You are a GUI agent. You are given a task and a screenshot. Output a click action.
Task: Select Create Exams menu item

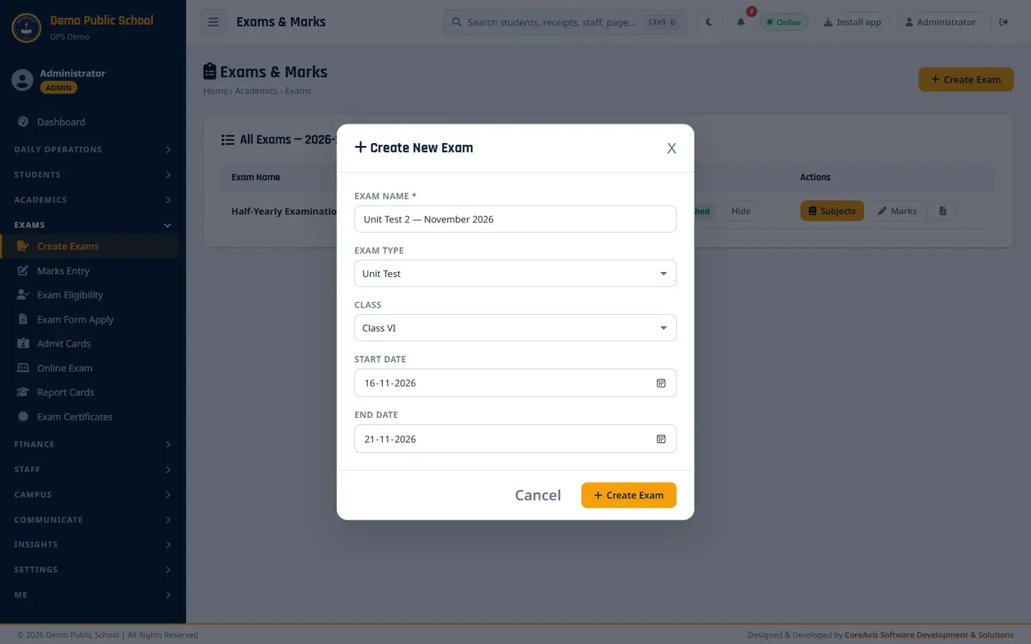click(89, 246)
